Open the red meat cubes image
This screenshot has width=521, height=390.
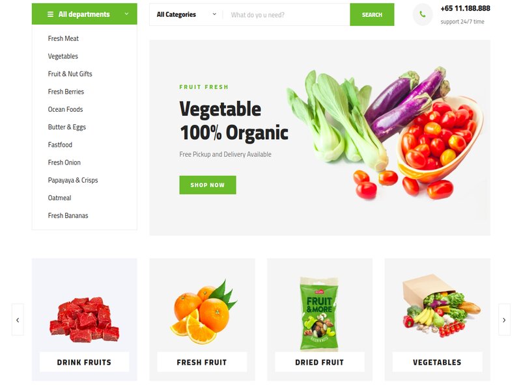(x=85, y=319)
